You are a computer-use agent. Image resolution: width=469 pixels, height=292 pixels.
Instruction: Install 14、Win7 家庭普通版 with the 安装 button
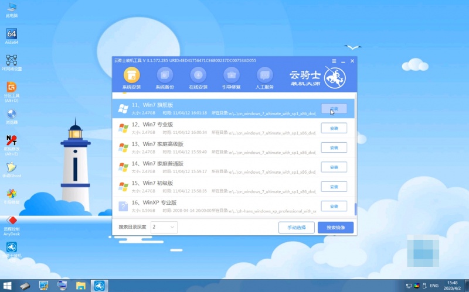point(334,167)
